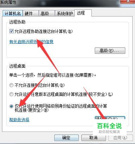Select radio 不允许连接到这台计算机
This screenshot has height=144, width=135.
coord(11,85)
